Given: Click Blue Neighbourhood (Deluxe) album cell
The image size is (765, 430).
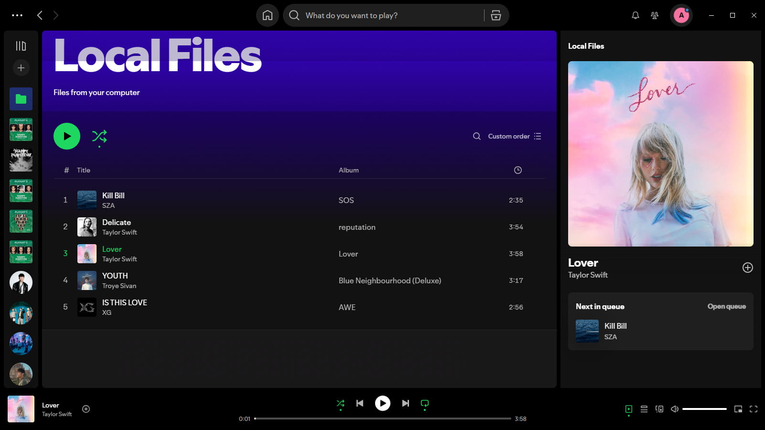Looking at the screenshot, I should [x=390, y=280].
